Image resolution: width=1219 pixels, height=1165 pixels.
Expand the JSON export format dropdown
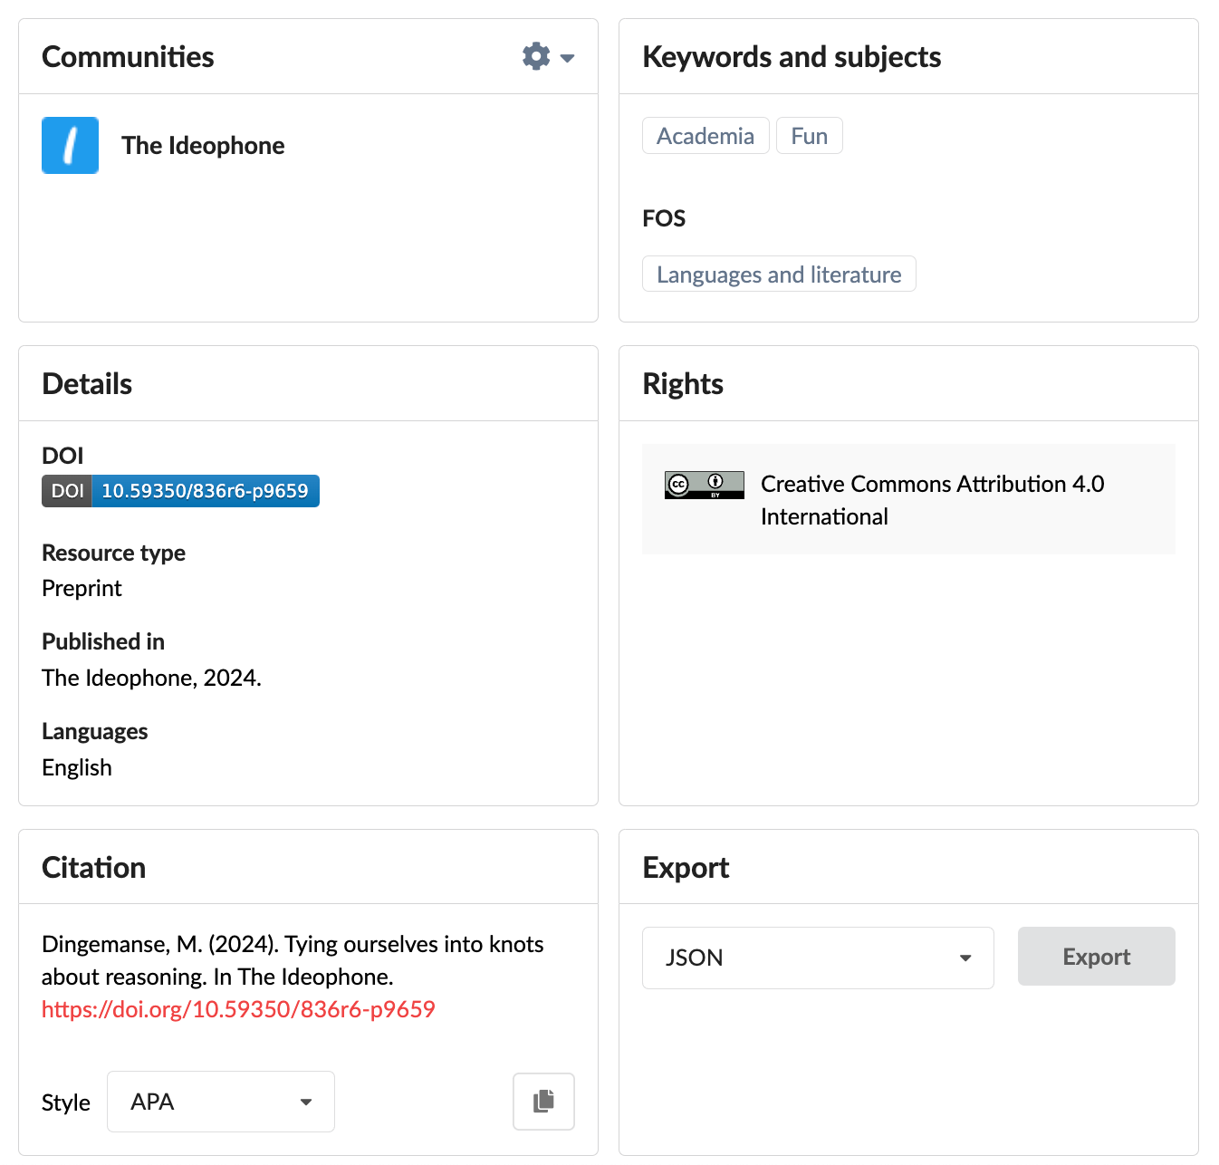[x=817, y=958]
